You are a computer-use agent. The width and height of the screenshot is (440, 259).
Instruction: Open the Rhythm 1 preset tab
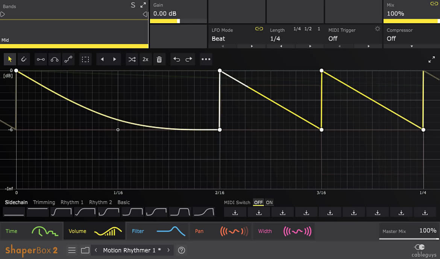(72, 202)
